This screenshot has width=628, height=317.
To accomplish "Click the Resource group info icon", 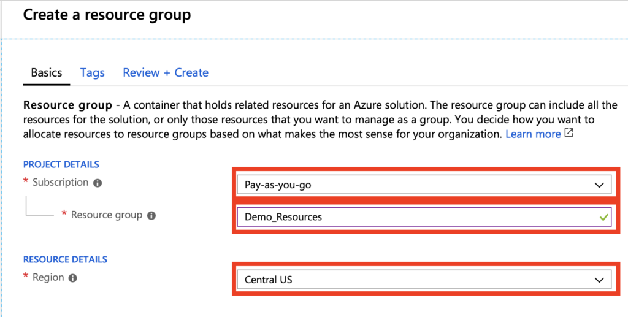I will [x=151, y=216].
